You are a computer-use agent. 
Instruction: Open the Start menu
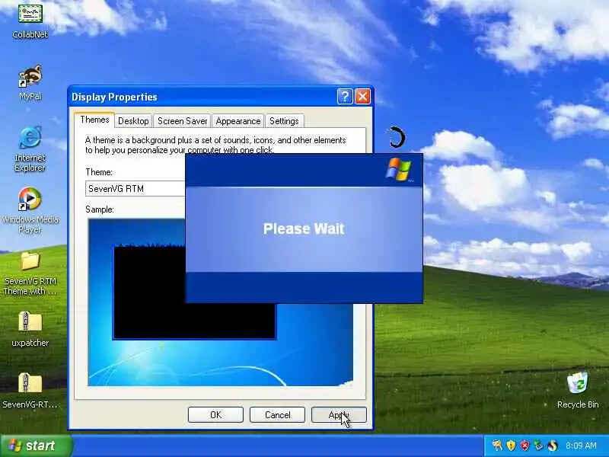click(x=36, y=446)
